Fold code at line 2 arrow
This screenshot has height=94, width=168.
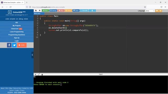click(x=39, y=19)
